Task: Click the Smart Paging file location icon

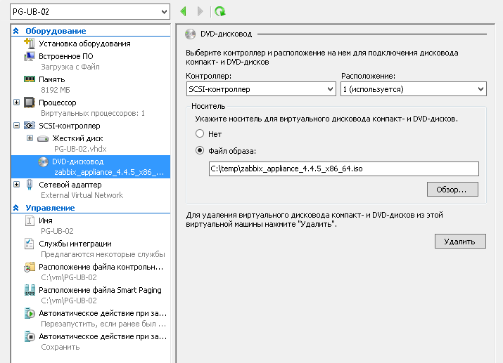Action: [30, 290]
